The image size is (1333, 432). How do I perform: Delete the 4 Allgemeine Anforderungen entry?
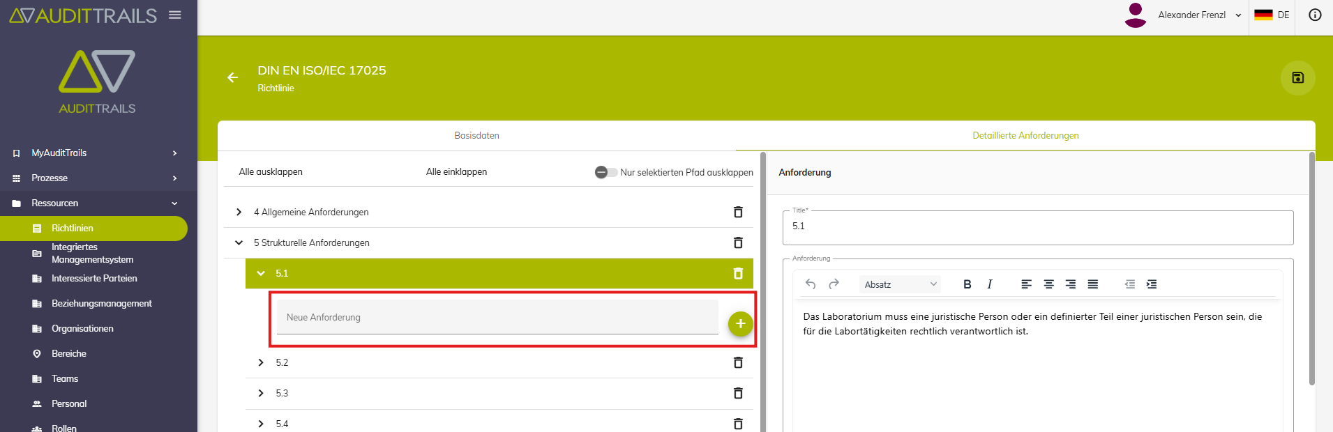coord(738,212)
